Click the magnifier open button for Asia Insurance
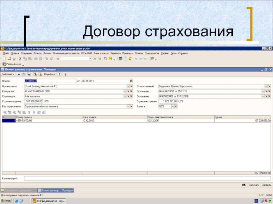Viewport: 273px width, 204px height. 131,96
